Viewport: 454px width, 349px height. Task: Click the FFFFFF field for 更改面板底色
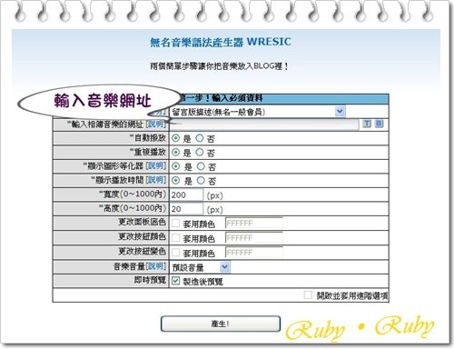pyautogui.click(x=254, y=224)
